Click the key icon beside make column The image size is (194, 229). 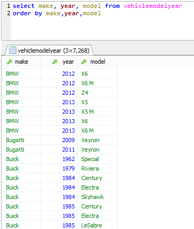[9, 62]
